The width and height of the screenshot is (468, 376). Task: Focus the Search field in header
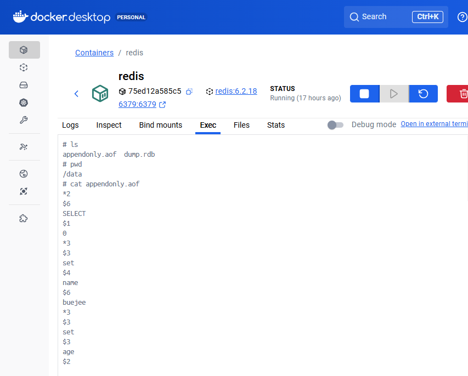tap(396, 17)
